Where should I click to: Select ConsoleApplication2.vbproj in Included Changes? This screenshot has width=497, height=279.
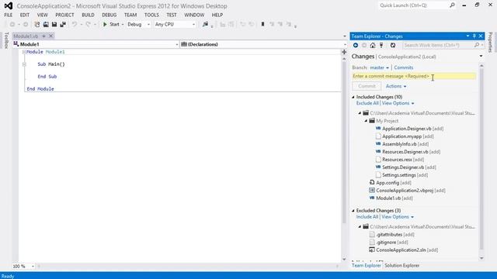(407, 191)
